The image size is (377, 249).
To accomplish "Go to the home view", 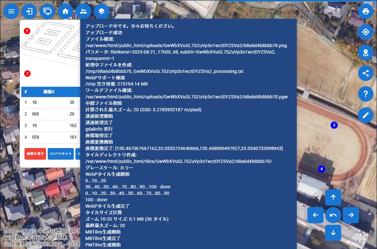I will pyautogui.click(x=65, y=11).
